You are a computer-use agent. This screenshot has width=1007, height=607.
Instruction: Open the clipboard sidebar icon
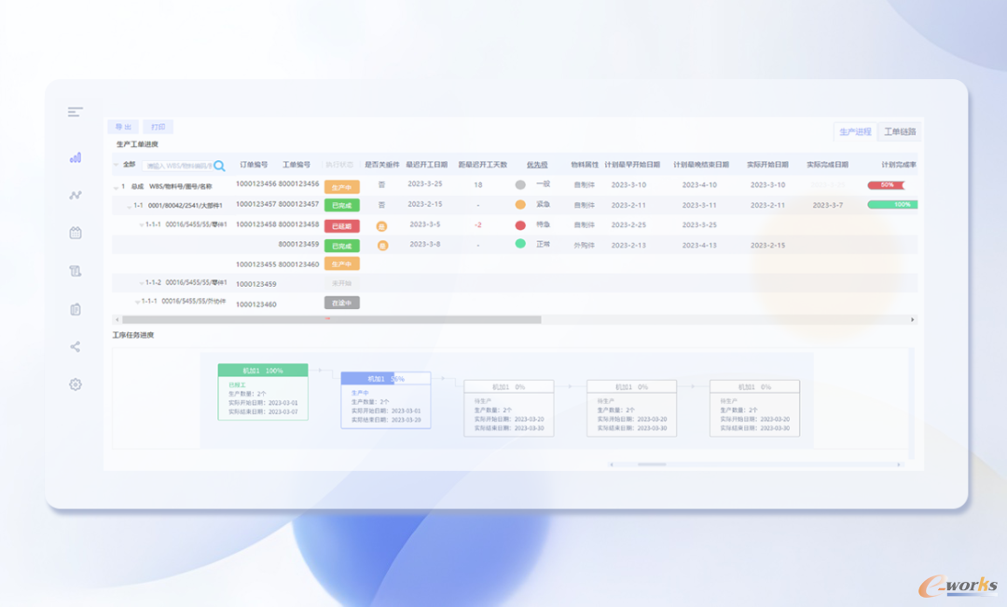point(76,309)
